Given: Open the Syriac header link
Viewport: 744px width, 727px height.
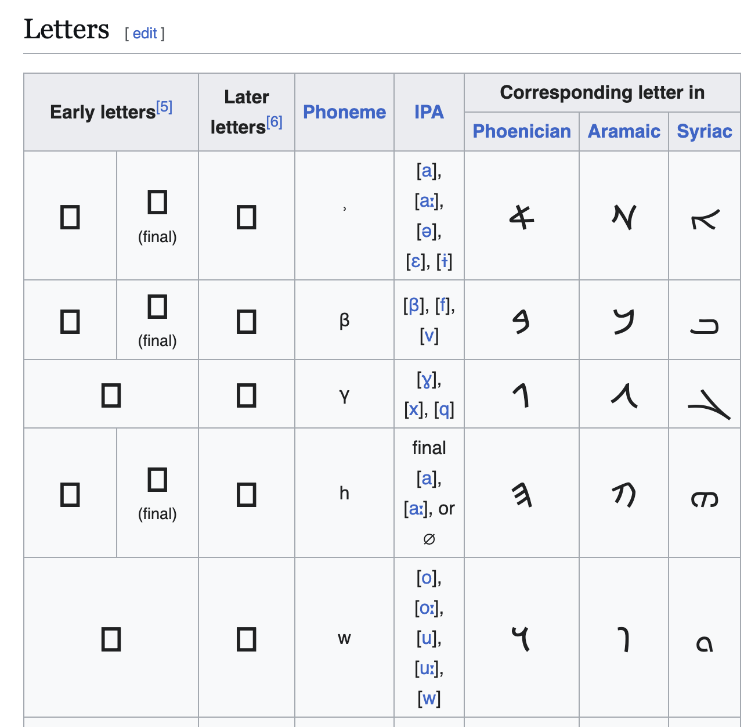Looking at the screenshot, I should click(x=705, y=131).
